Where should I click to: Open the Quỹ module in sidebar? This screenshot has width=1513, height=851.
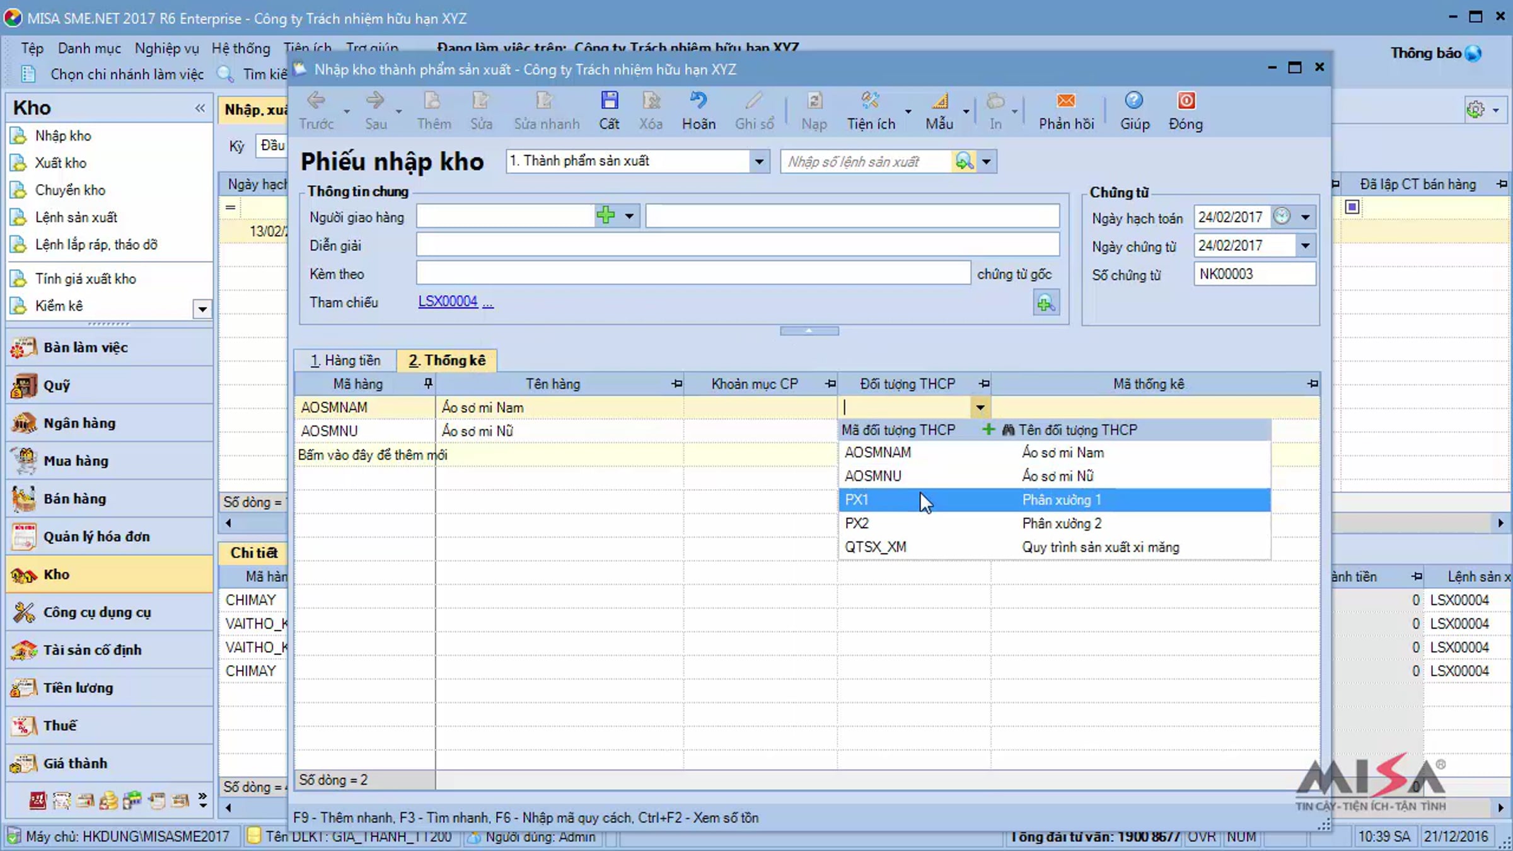[110, 385]
